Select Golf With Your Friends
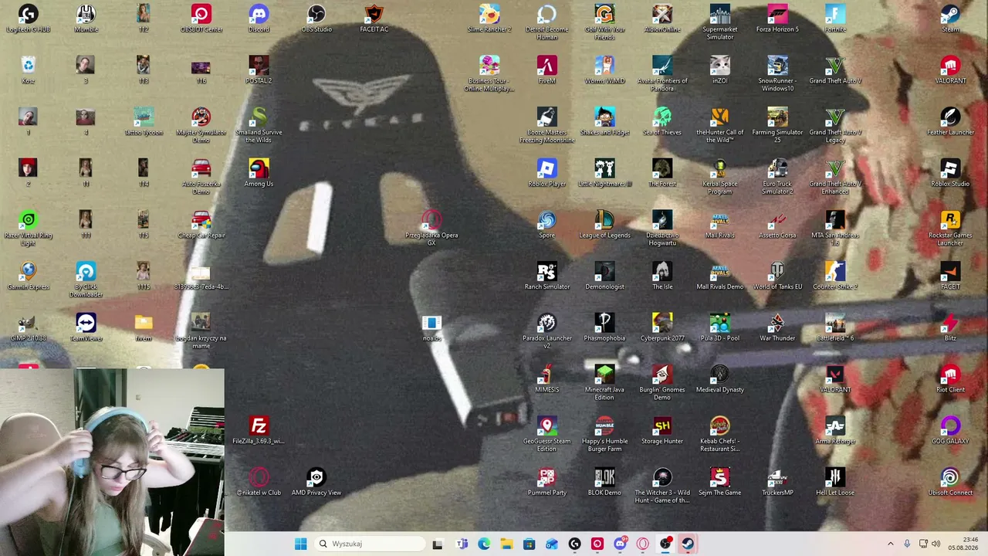 (604, 22)
